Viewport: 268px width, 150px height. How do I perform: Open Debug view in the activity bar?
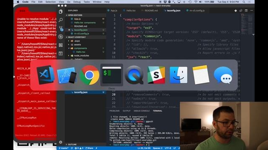[x=61, y=37]
